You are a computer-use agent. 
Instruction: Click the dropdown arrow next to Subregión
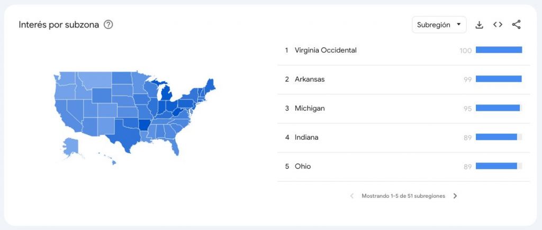coord(459,24)
